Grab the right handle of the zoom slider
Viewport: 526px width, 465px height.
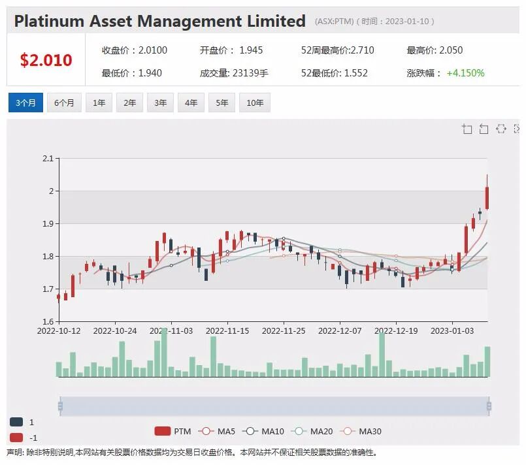pos(489,406)
